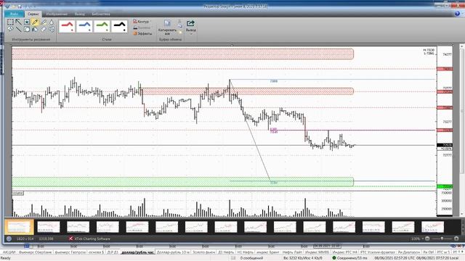Choose the green line style

click(x=102, y=26)
